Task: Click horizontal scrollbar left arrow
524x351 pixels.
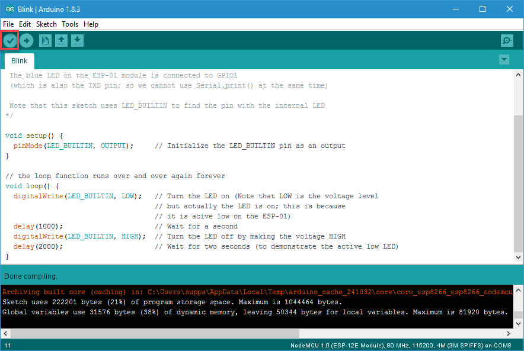Action: [5, 333]
